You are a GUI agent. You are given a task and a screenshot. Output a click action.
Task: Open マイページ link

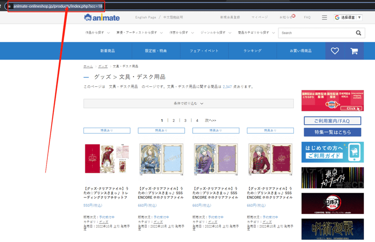pyautogui.click(x=260, y=17)
